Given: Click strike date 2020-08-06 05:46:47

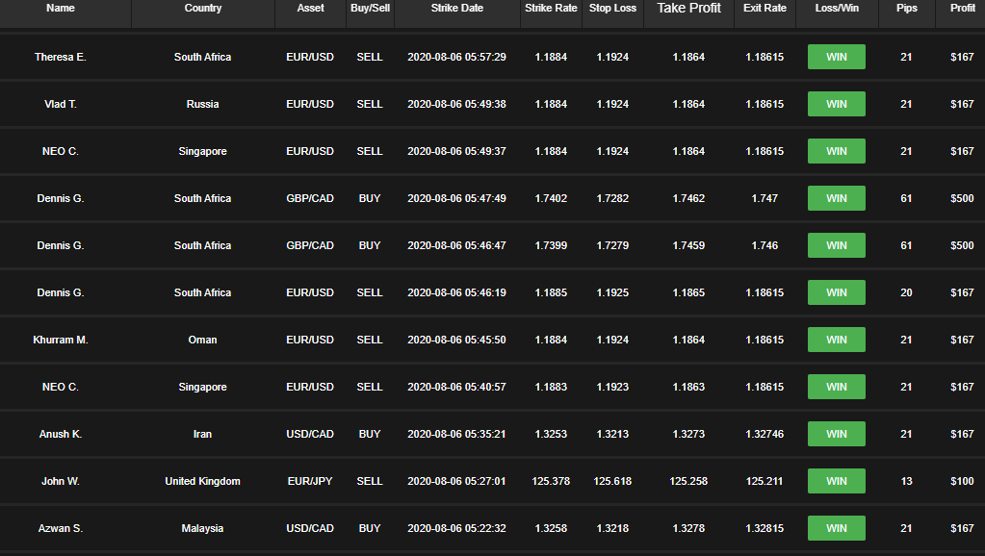Looking at the screenshot, I should pyautogui.click(x=456, y=245).
